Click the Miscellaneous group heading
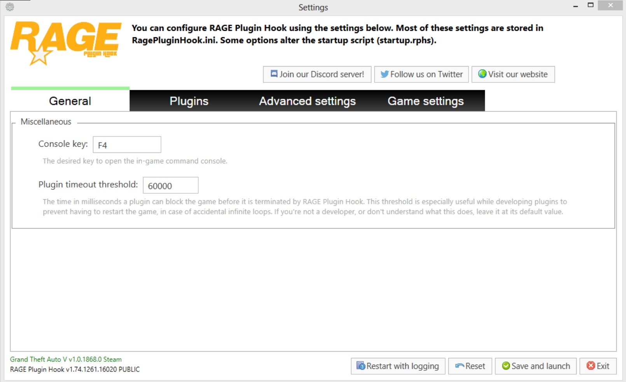Image resolution: width=626 pixels, height=382 pixels. (46, 122)
